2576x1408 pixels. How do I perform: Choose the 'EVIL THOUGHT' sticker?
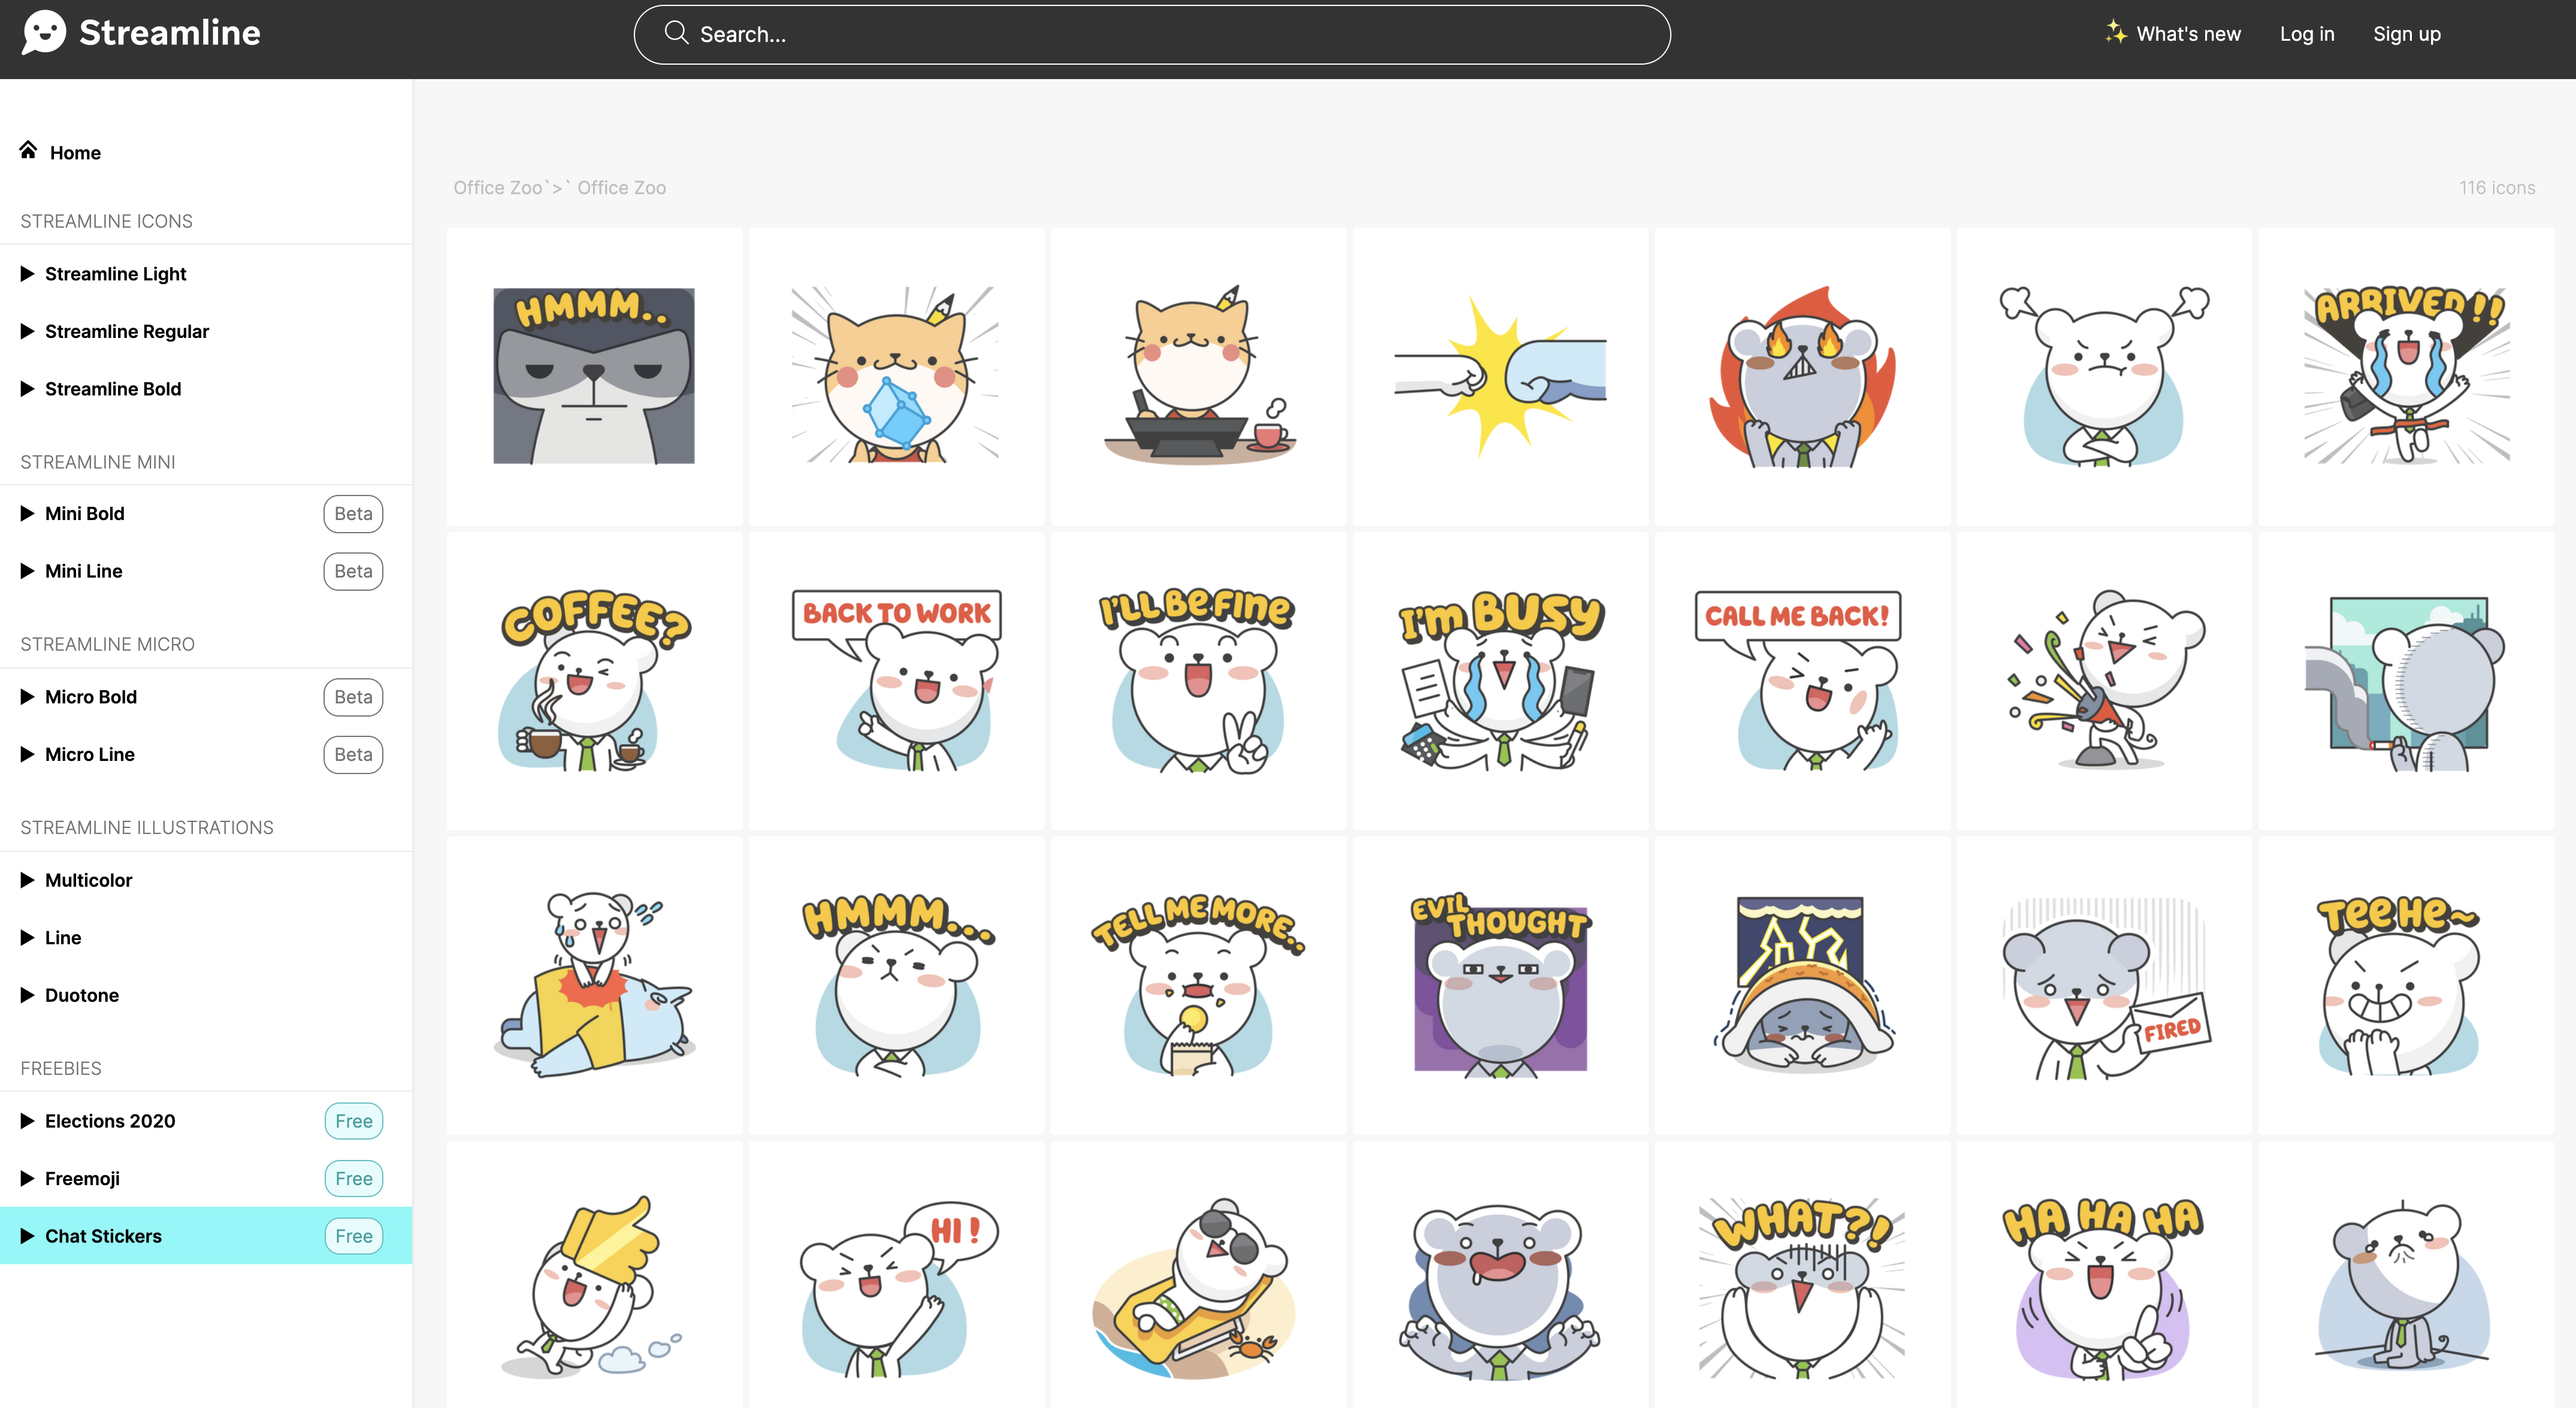1500,985
